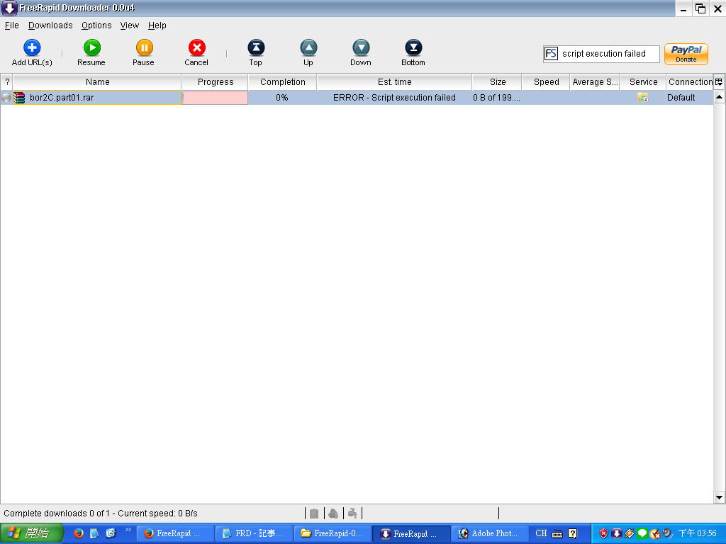Sort by the Name column header
Screen dimensions: 726x544
coord(97,82)
